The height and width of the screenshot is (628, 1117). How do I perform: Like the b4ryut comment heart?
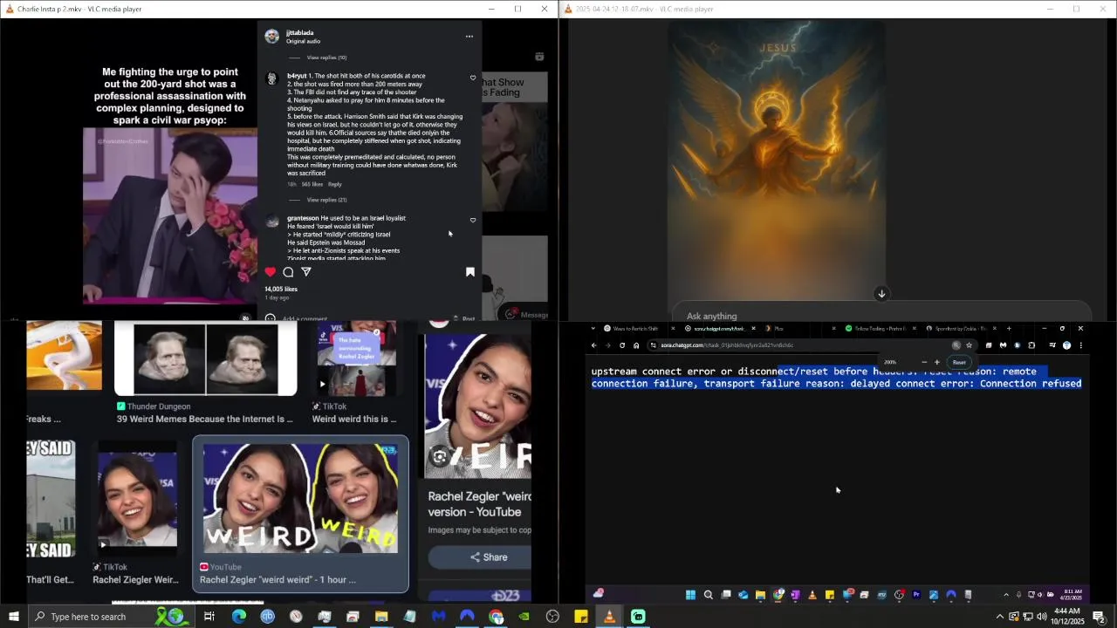473,78
